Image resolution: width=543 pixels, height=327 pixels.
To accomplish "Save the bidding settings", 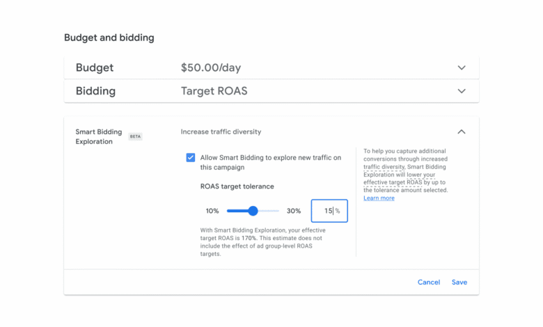I will [x=459, y=282].
